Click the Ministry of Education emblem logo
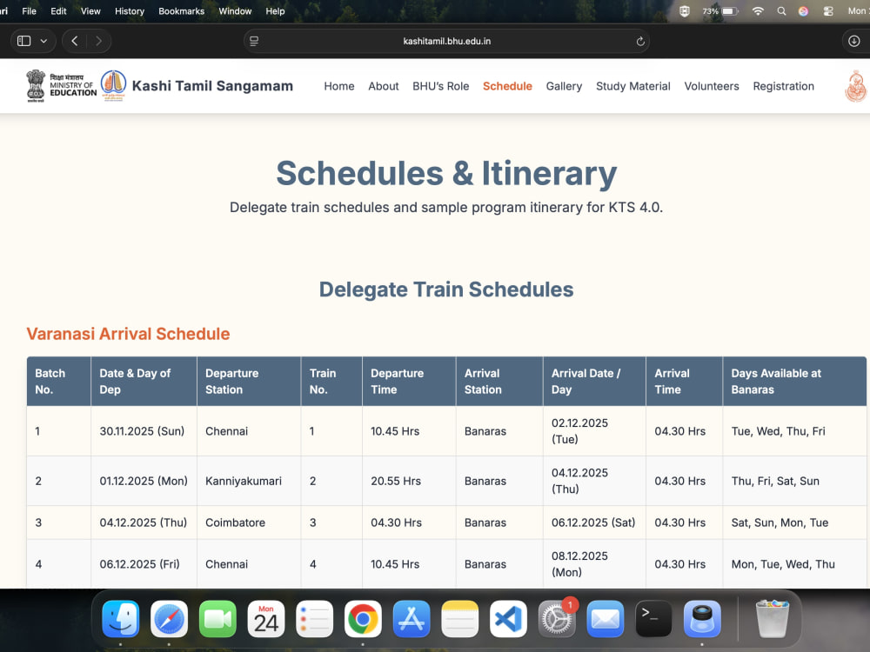 (x=62, y=85)
